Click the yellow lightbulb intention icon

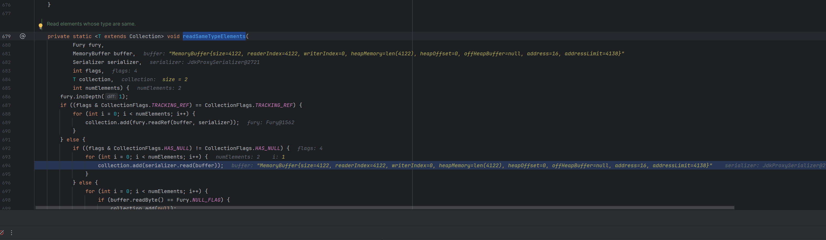tap(40, 26)
